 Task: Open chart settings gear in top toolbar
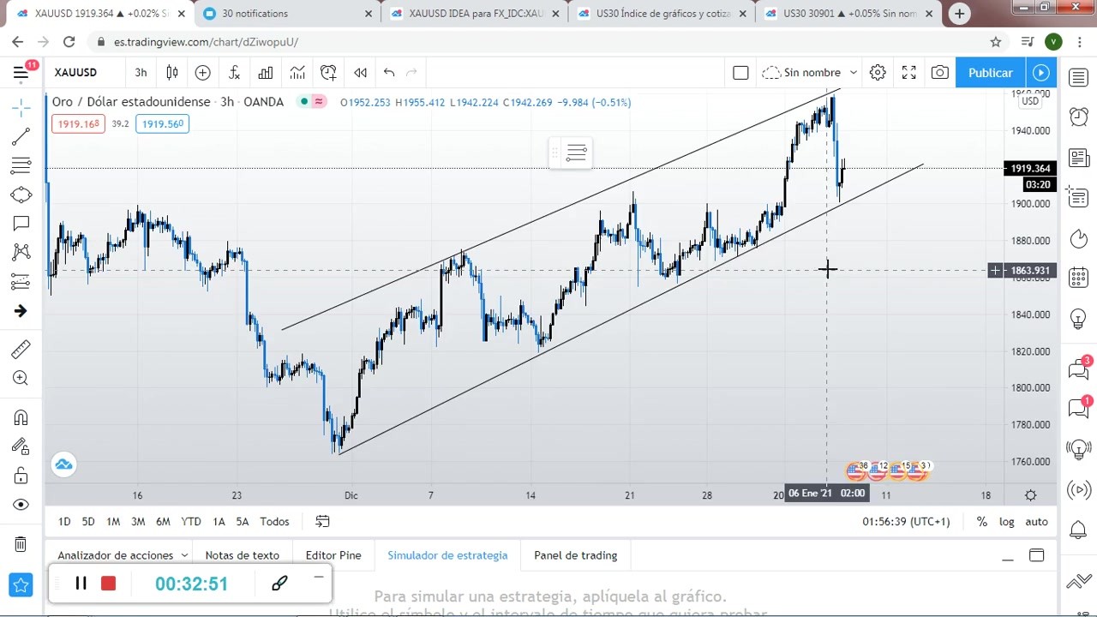[878, 73]
